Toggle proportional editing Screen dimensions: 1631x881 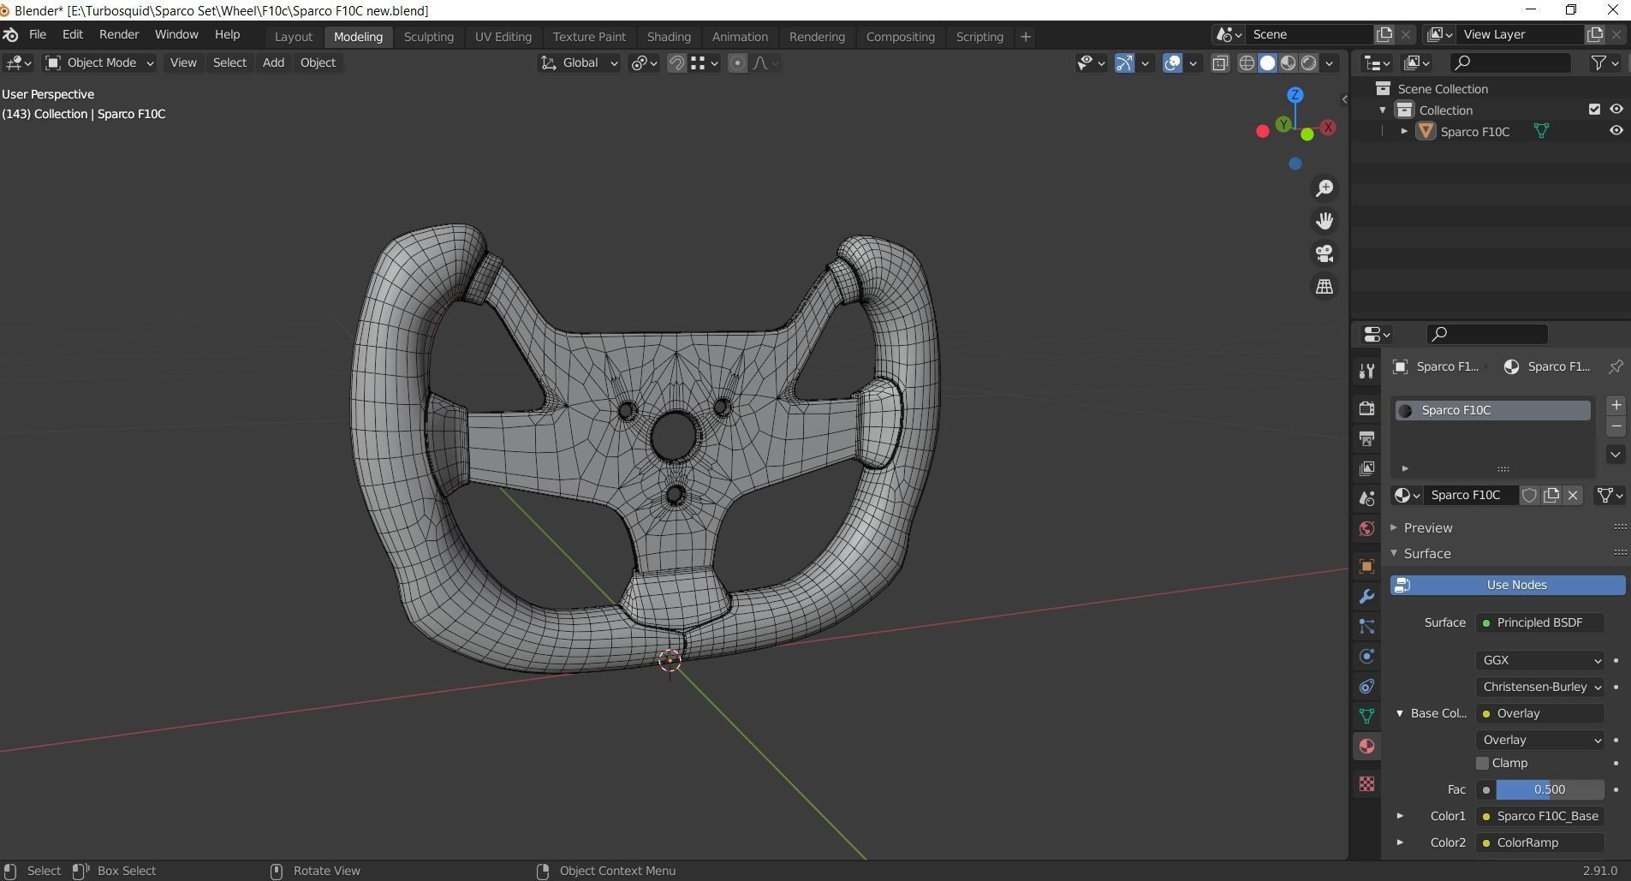click(x=737, y=63)
